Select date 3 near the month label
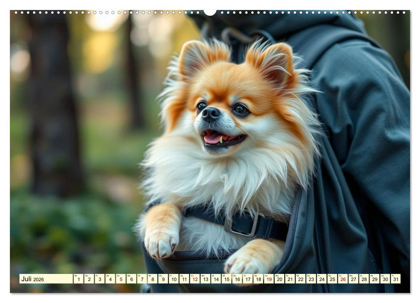420x303 pixels. pyautogui.click(x=99, y=280)
